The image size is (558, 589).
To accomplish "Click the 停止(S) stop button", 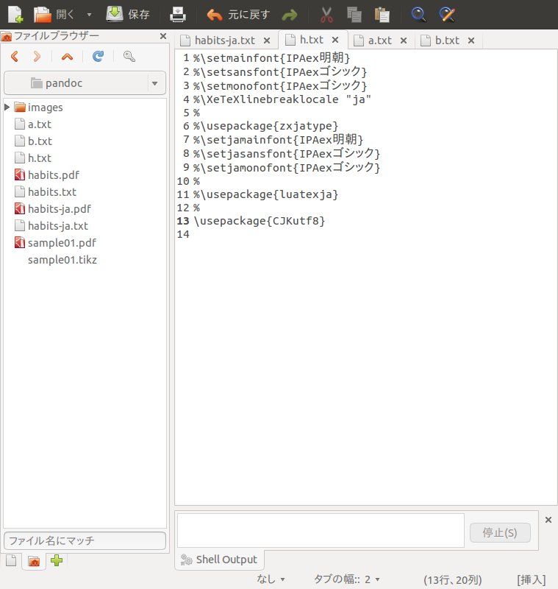I will pos(500,532).
